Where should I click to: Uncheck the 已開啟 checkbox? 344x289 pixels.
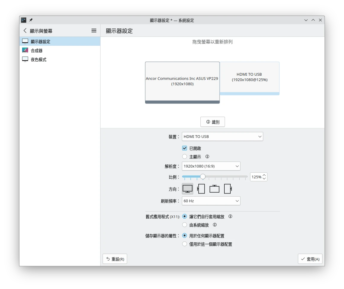click(185, 148)
